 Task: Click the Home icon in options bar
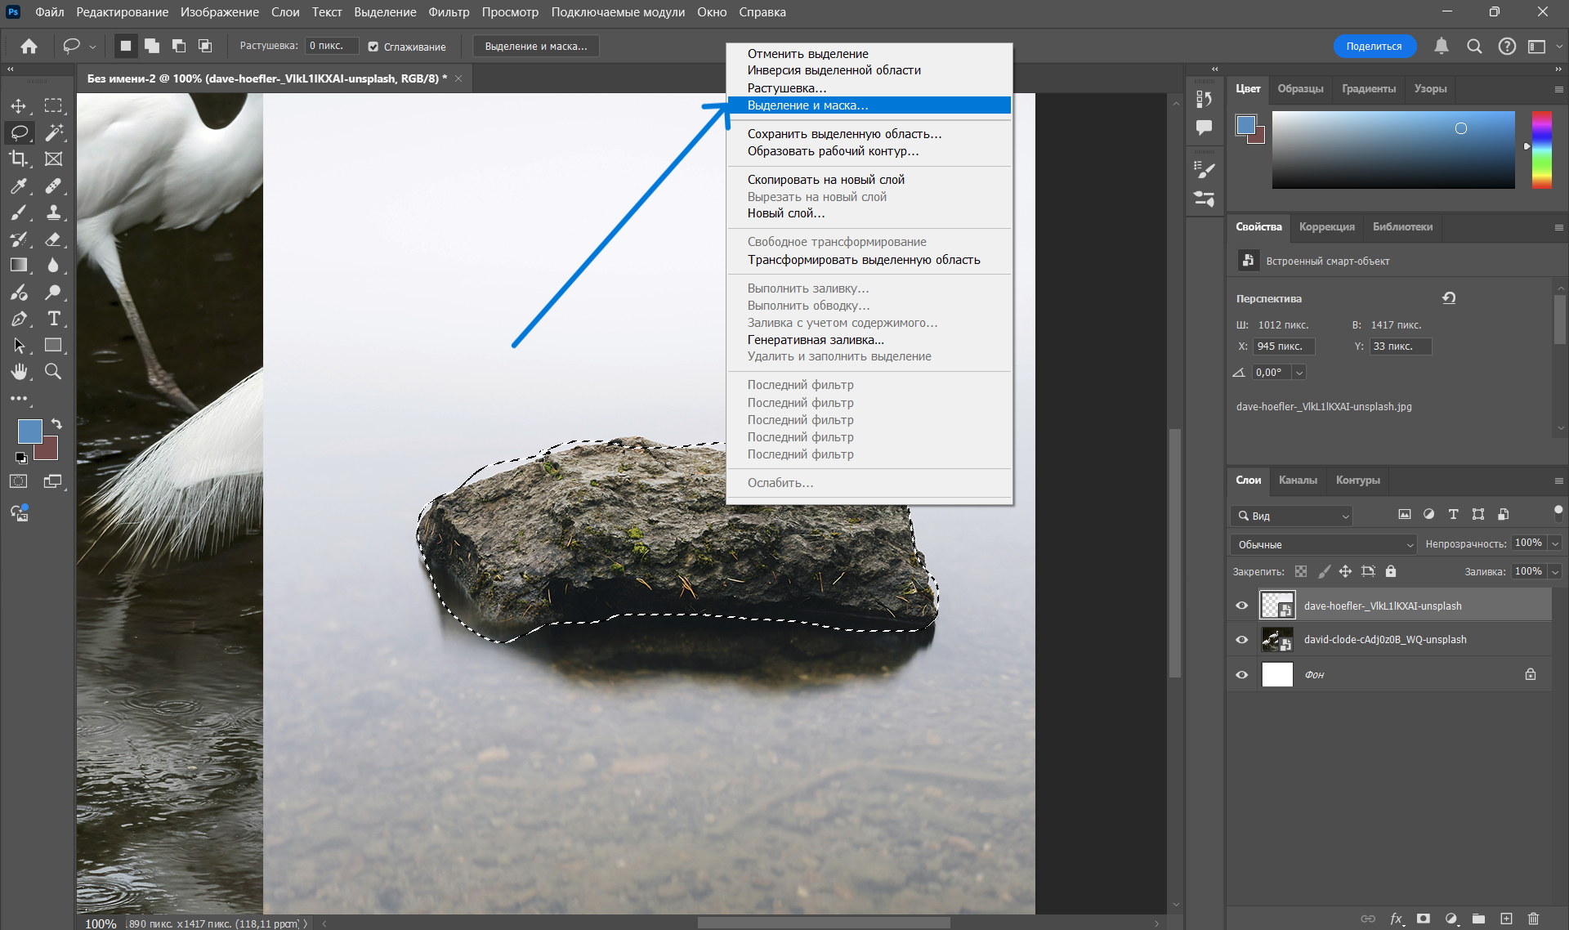[29, 47]
